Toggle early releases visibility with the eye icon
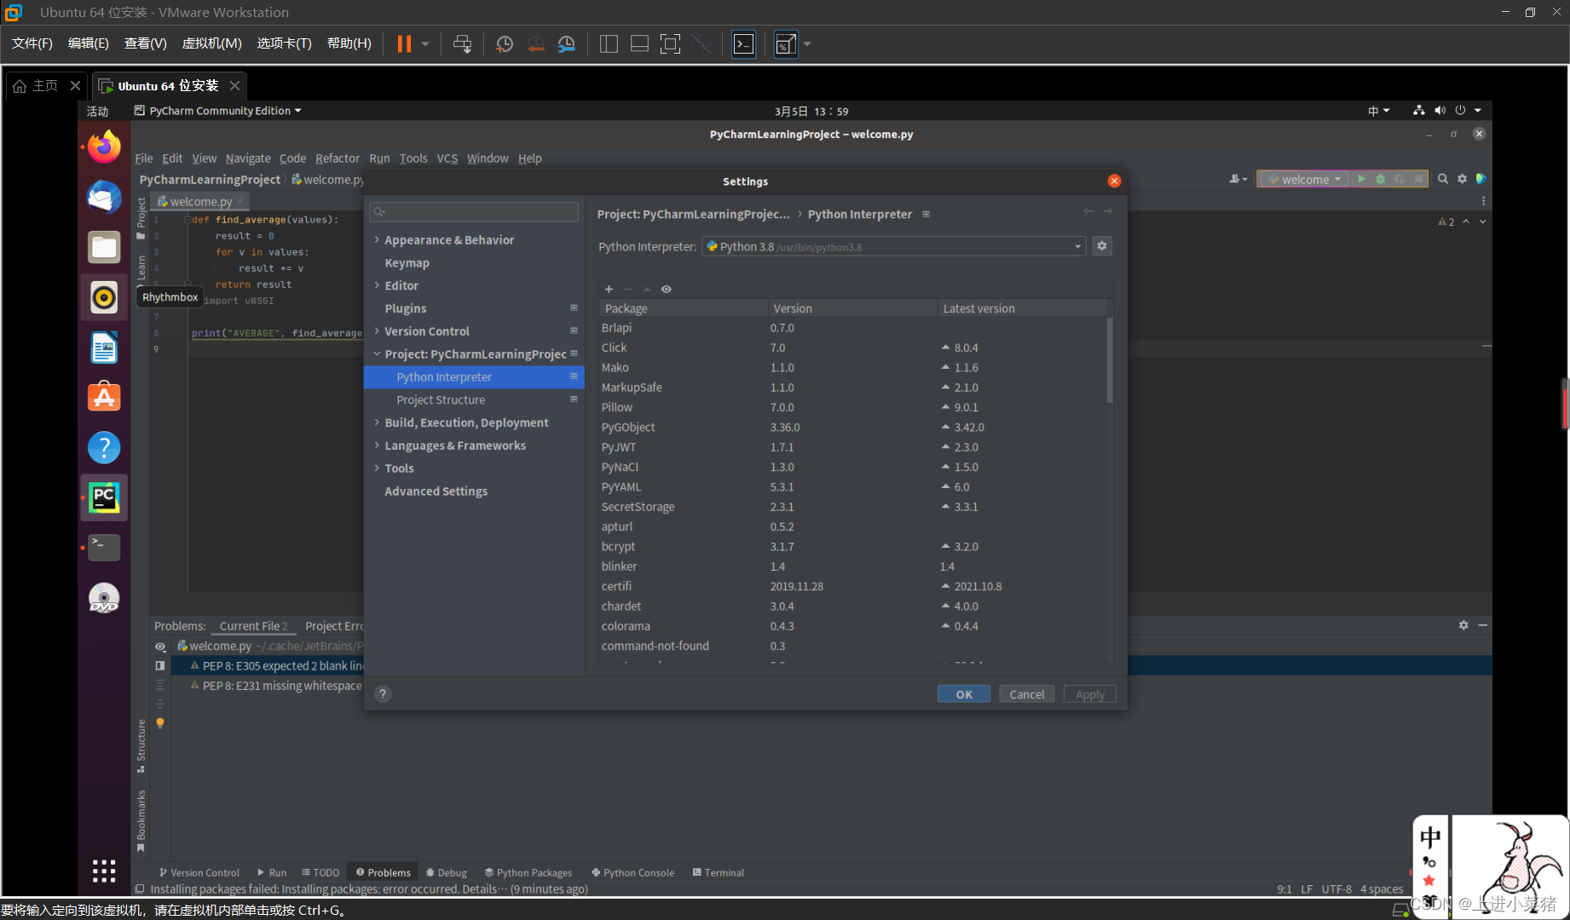This screenshot has height=920, width=1570. [x=667, y=289]
